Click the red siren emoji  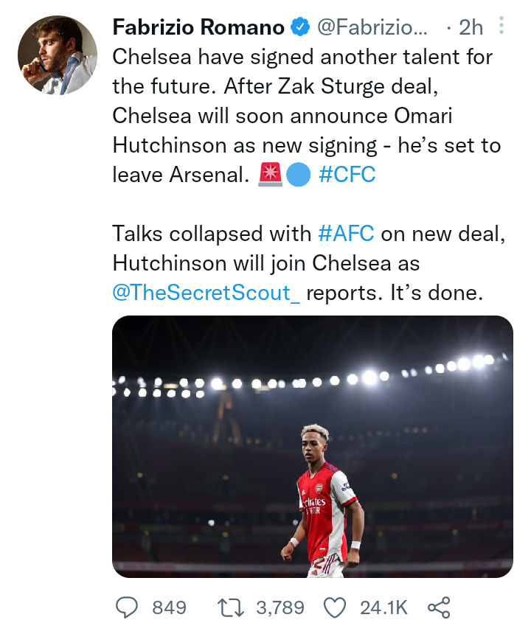click(270, 175)
